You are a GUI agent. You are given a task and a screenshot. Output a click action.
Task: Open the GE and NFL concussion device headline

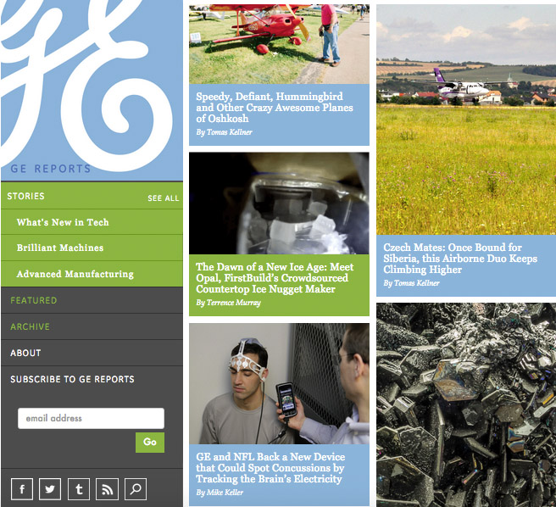tap(270, 468)
